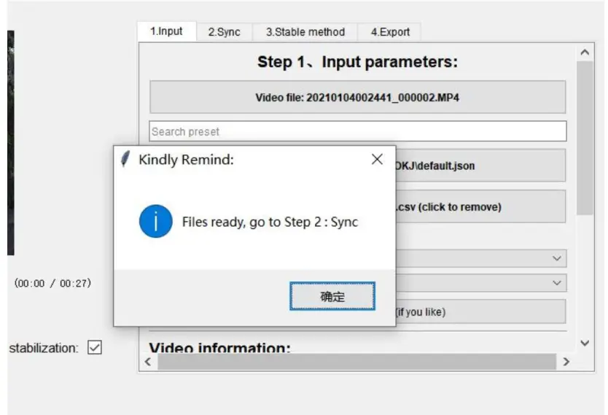Open the lower dropdown above the (if you like) button
Image resolution: width=608 pixels, height=415 pixels.
pyautogui.click(x=557, y=282)
